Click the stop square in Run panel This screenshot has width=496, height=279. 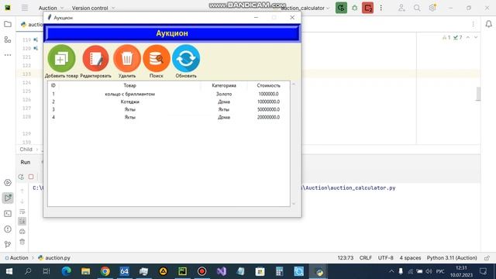(31, 177)
